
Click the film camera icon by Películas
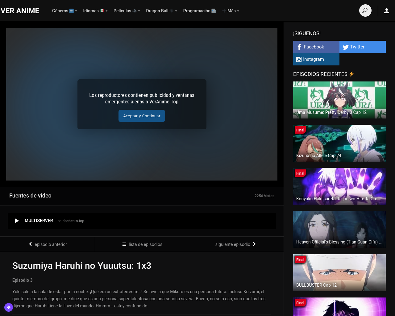coord(135,11)
